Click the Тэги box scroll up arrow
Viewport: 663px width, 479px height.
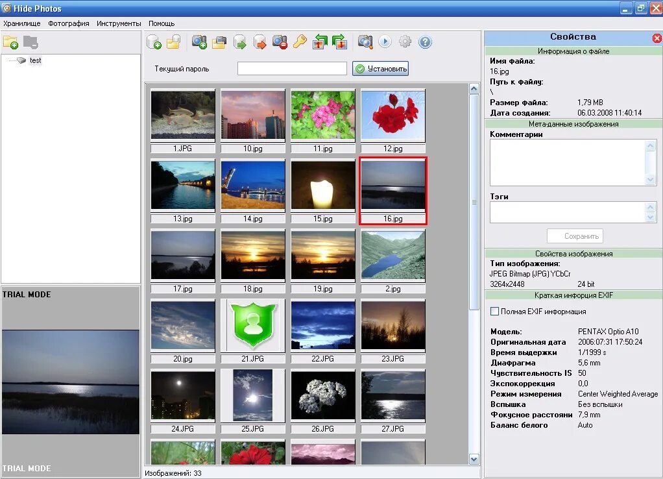coord(651,207)
